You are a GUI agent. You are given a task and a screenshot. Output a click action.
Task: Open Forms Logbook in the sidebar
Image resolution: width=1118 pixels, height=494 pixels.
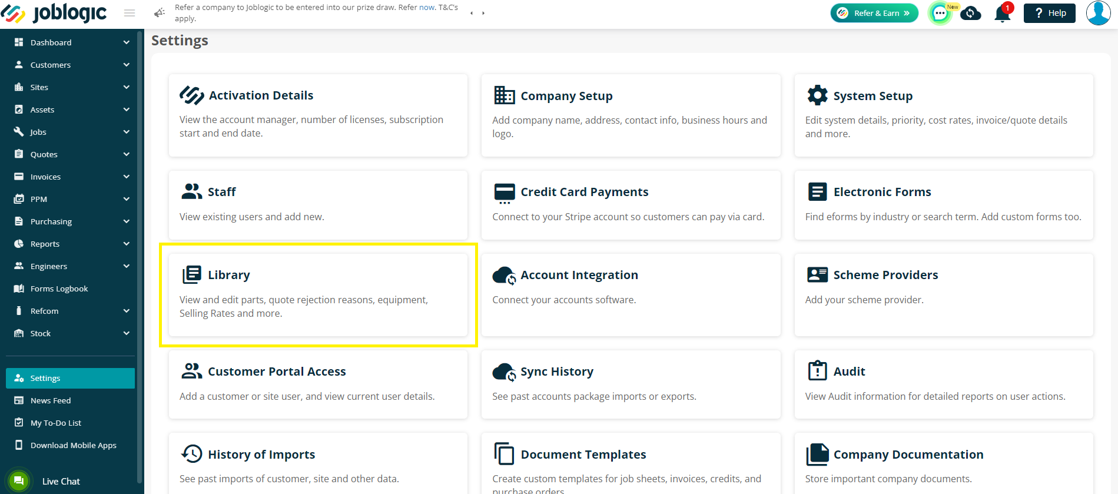(x=70, y=289)
